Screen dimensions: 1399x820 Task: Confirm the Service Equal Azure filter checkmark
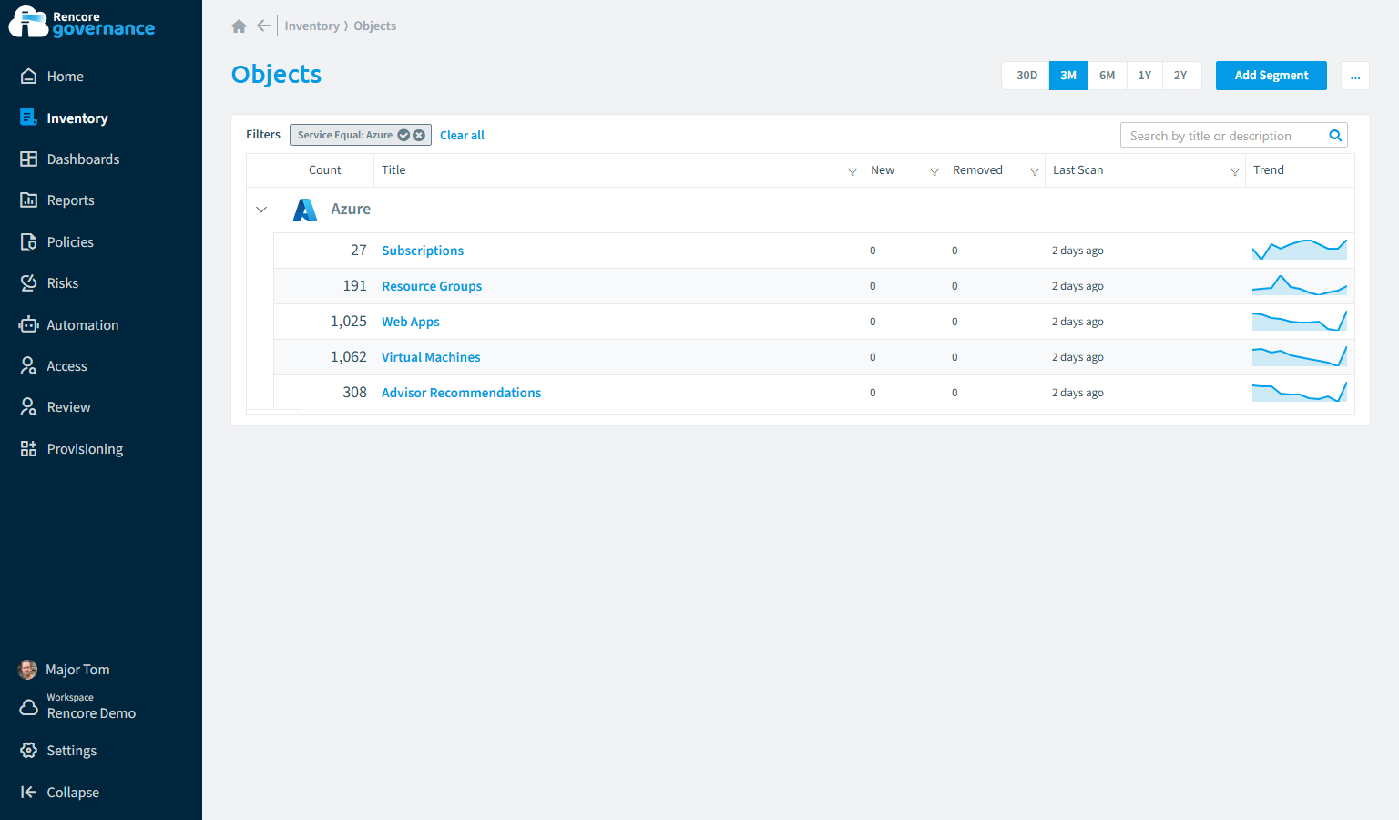click(x=403, y=135)
